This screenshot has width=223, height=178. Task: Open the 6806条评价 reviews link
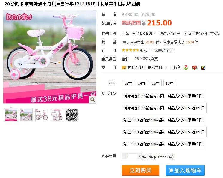[x=164, y=50]
